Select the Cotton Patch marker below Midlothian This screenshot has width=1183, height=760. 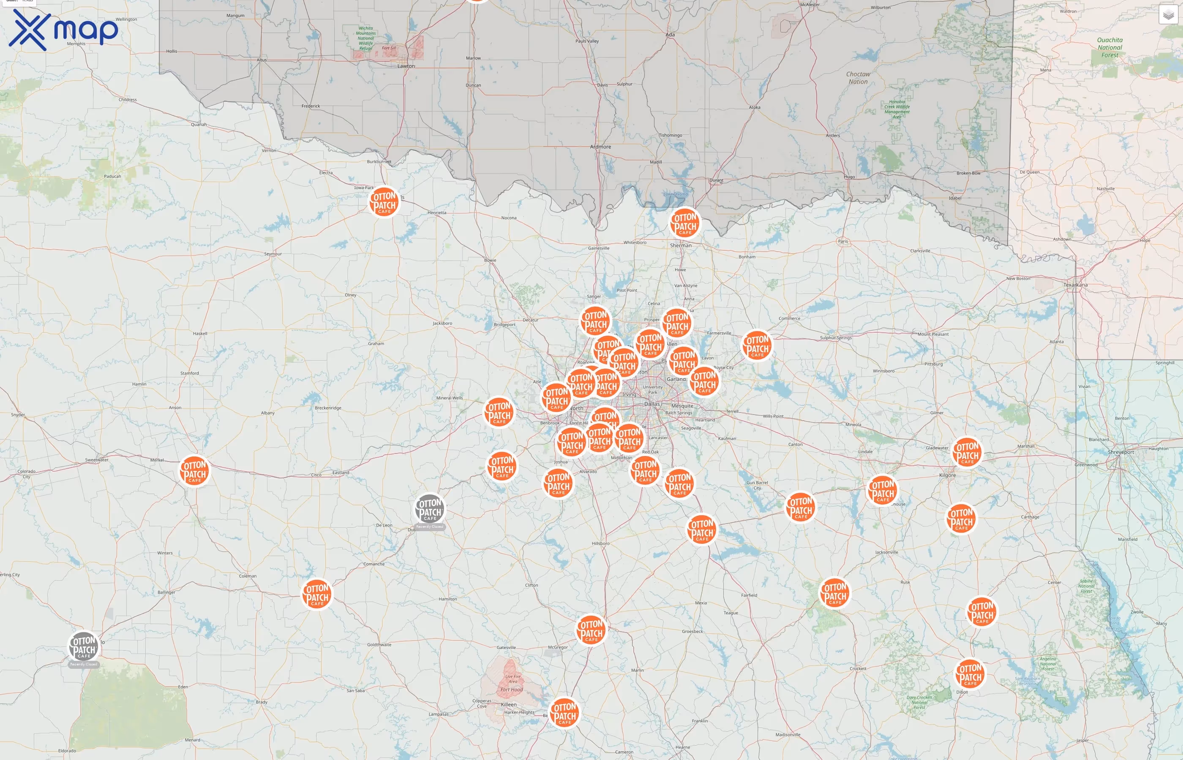[x=645, y=470]
